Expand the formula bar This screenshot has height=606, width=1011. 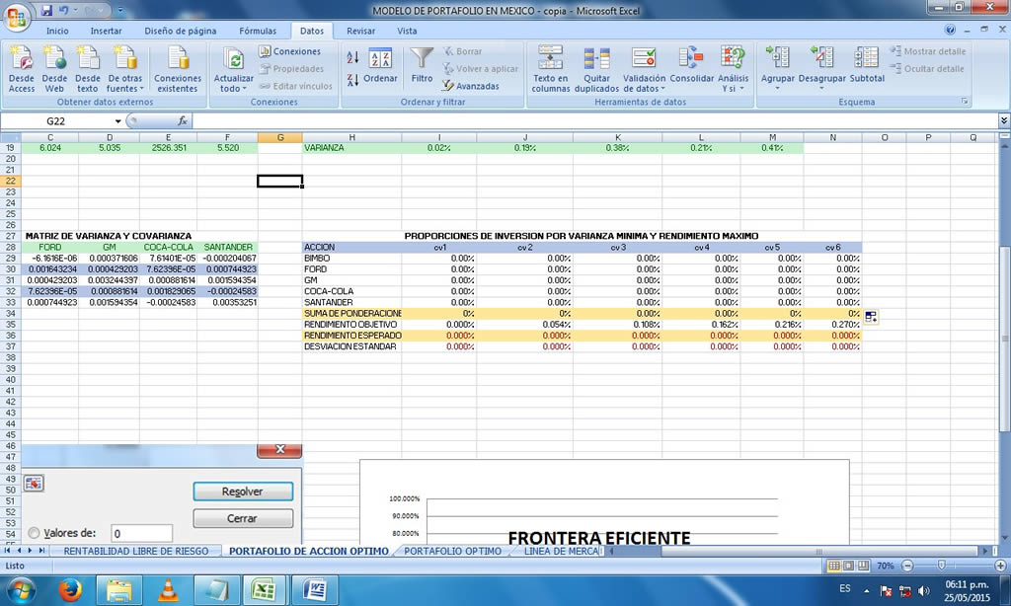point(1003,120)
